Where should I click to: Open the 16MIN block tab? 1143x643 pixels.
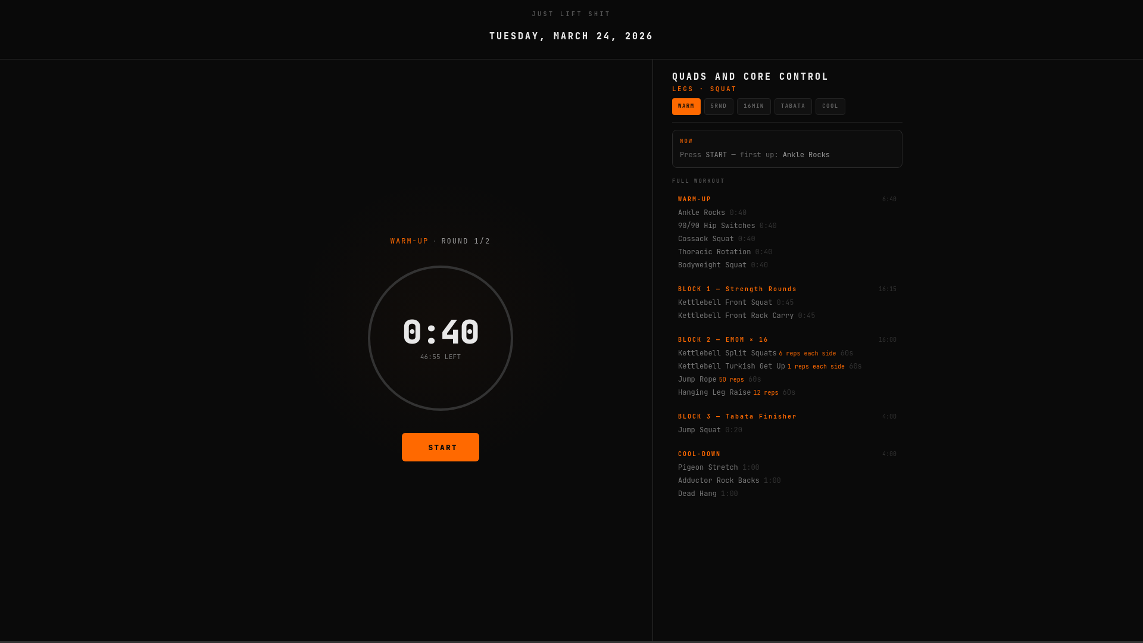(754, 107)
